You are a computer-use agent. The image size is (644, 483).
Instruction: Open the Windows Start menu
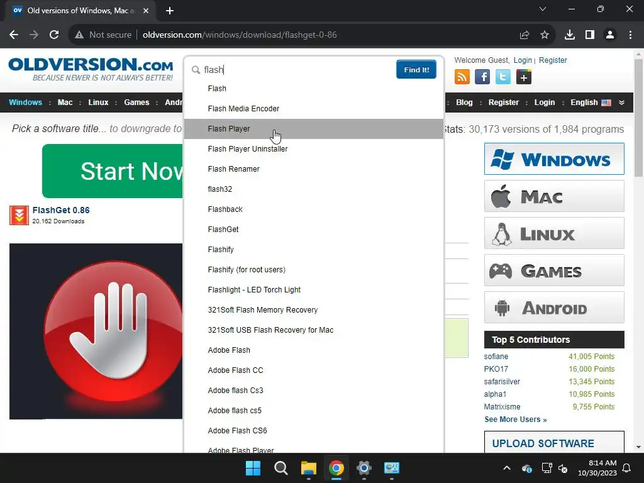[253, 468]
